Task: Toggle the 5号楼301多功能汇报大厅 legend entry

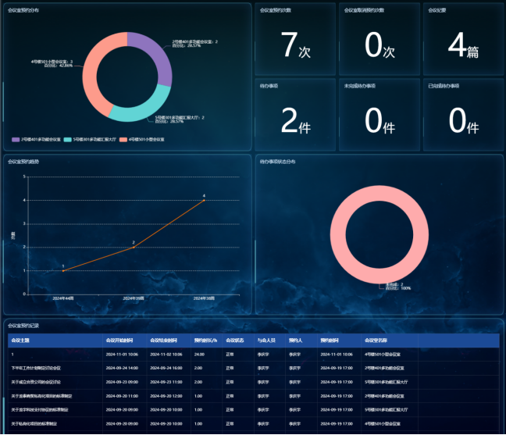Action: coord(91,139)
